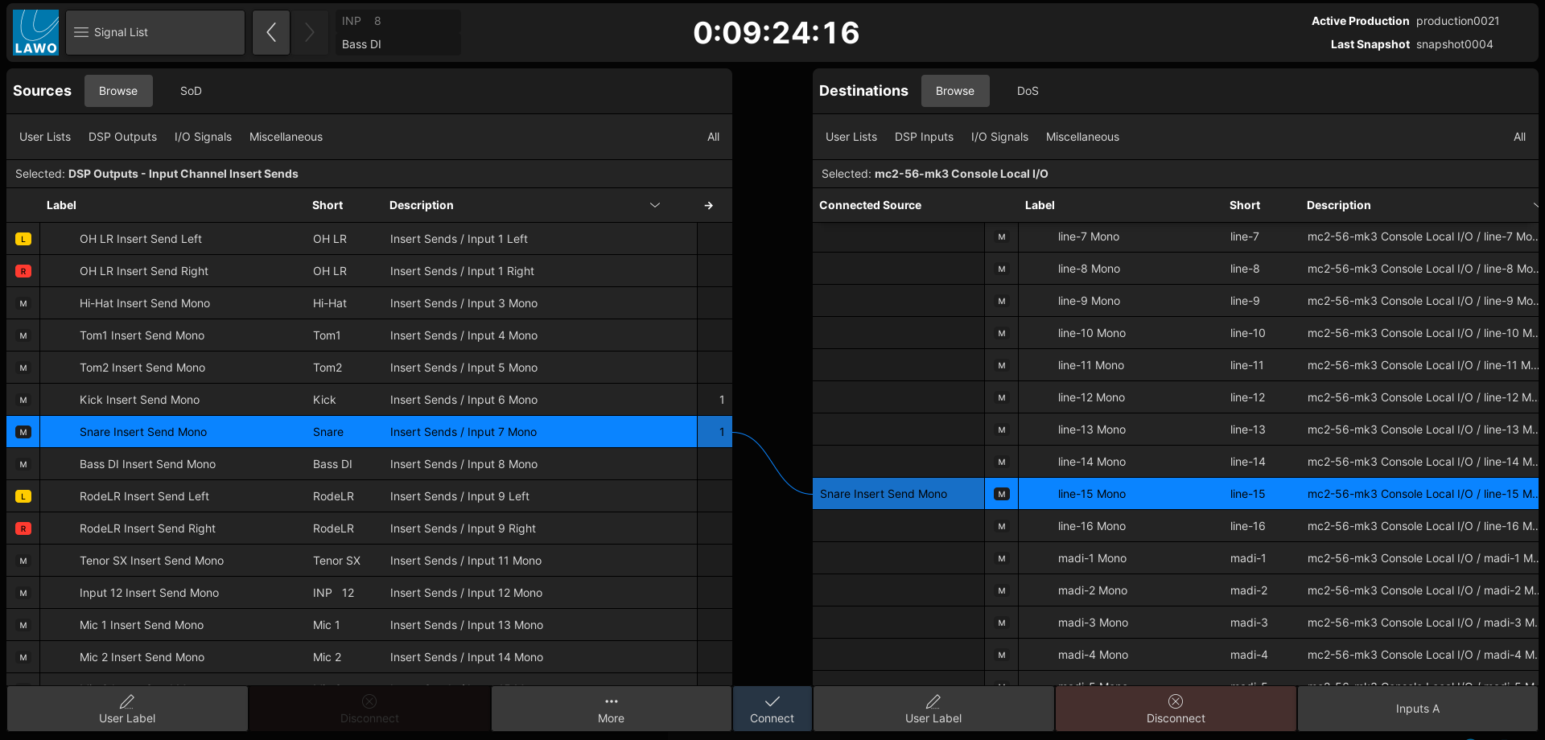Click the Lawo logo icon
This screenshot has width=1545, height=740.
[x=35, y=32]
